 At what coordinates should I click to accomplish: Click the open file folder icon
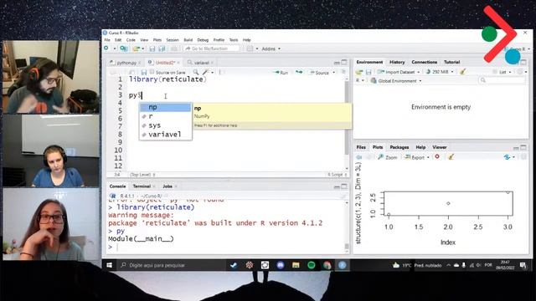coord(136,48)
